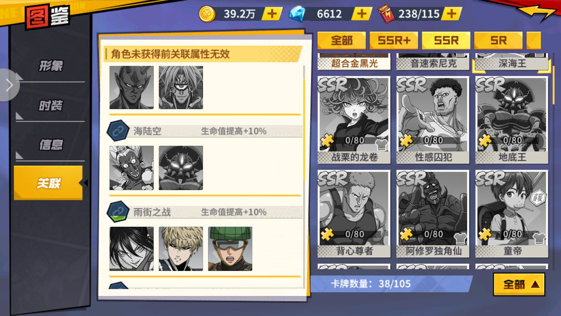This screenshot has width=561, height=316.
Task: Tap the plus next to gold coins
Action: tap(272, 13)
